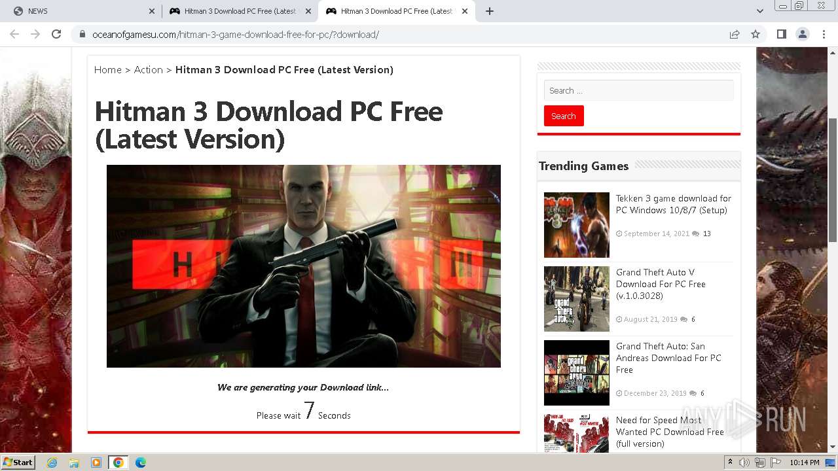The height and width of the screenshot is (471, 838).
Task: Show hidden system tray icons
Action: coord(730,462)
